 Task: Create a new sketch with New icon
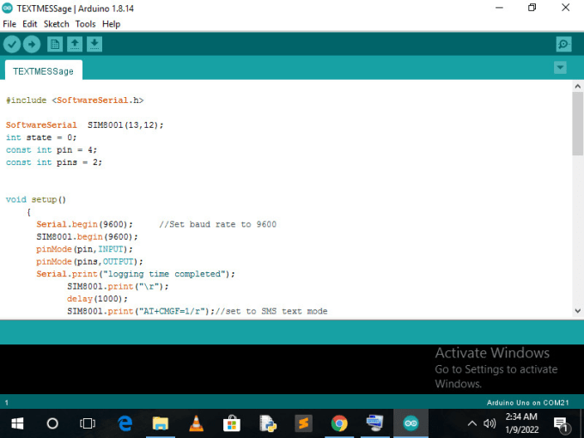55,45
